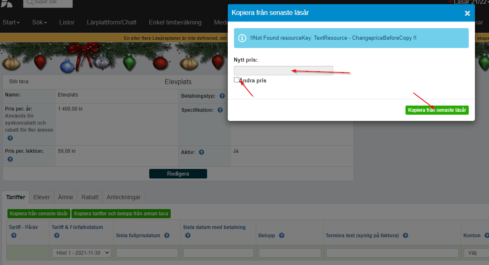Click the Nytt pris input field

pos(284,70)
